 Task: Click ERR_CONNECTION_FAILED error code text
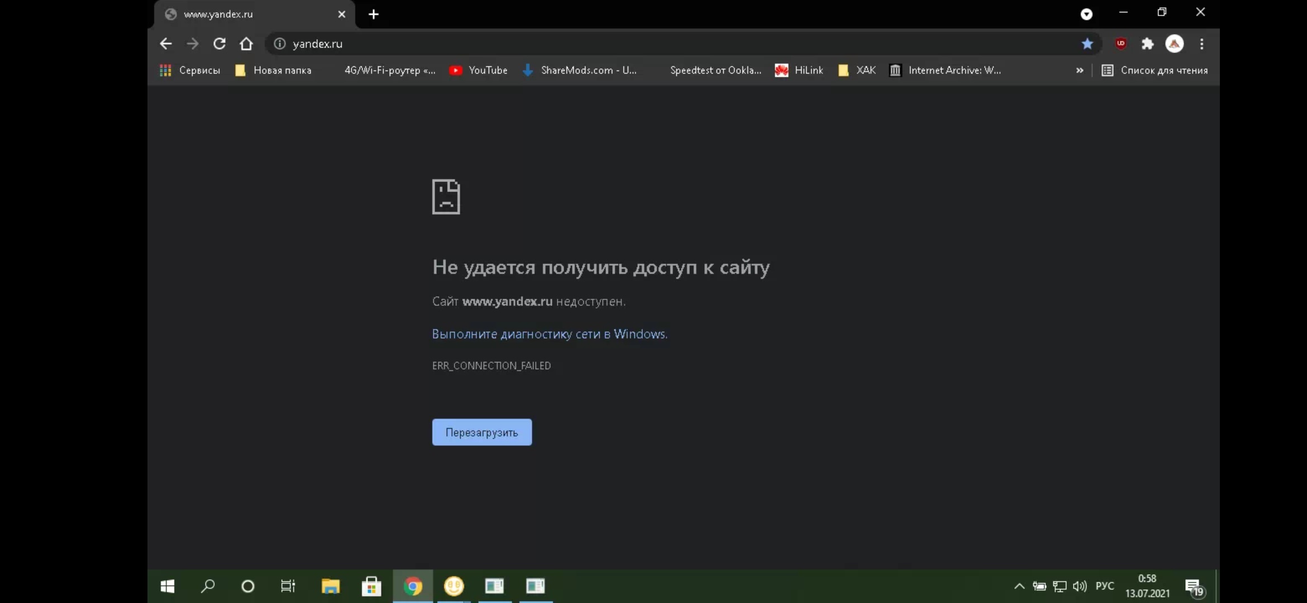coord(492,366)
